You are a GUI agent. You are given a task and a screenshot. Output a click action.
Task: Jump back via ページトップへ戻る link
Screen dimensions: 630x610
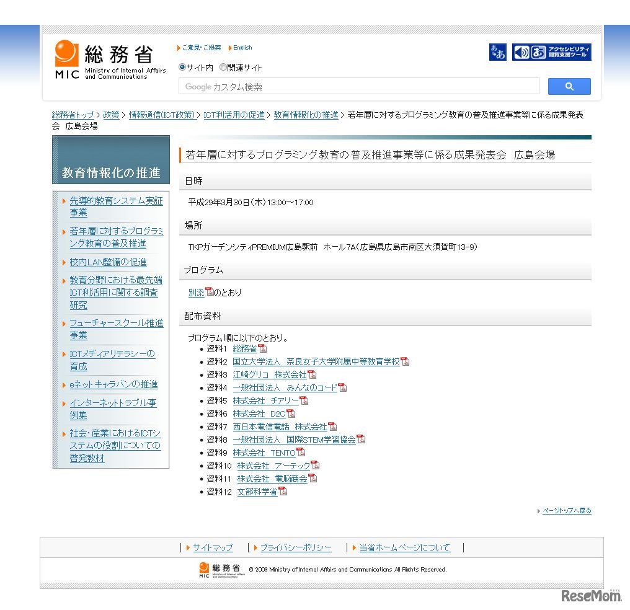click(x=567, y=511)
